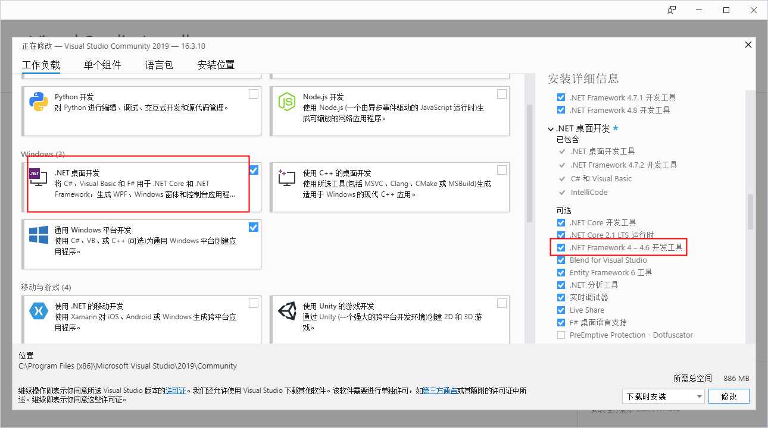Toggle the Live Share checkbox
768x428 pixels.
coord(561,310)
